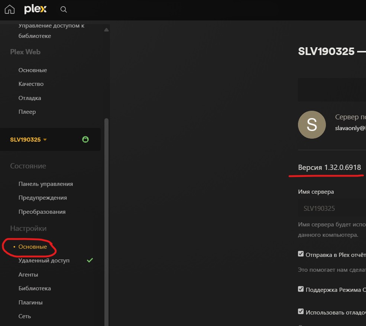Screen dimensions: 366x326
Task: Click the Plex logo
Action: coord(35,10)
